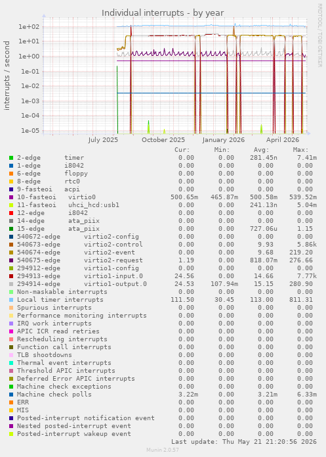The width and height of the screenshot is (326, 457).
Task: Click the green swatch beside 2-edge timer
Action: (11, 158)
